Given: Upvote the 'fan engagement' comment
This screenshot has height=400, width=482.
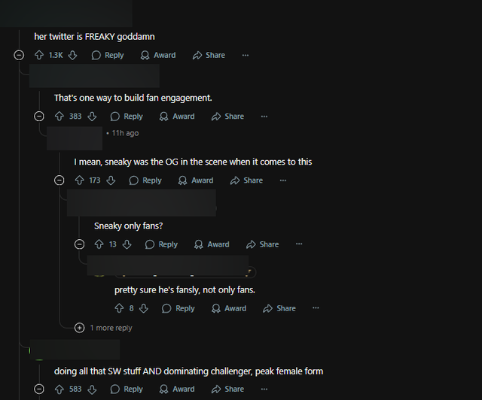Looking at the screenshot, I should (59, 117).
